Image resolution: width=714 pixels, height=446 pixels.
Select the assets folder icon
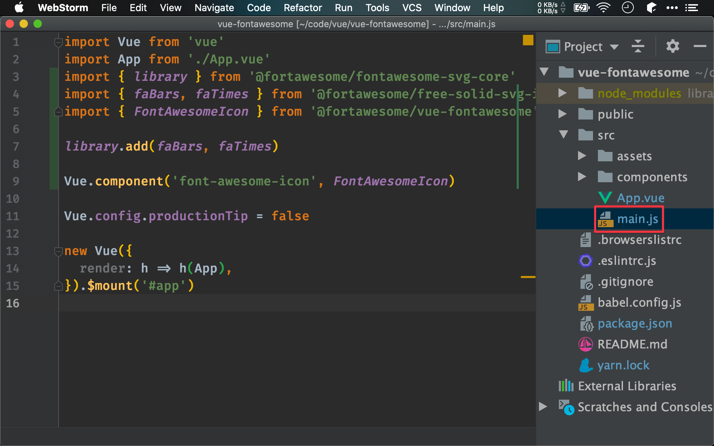pyautogui.click(x=605, y=156)
